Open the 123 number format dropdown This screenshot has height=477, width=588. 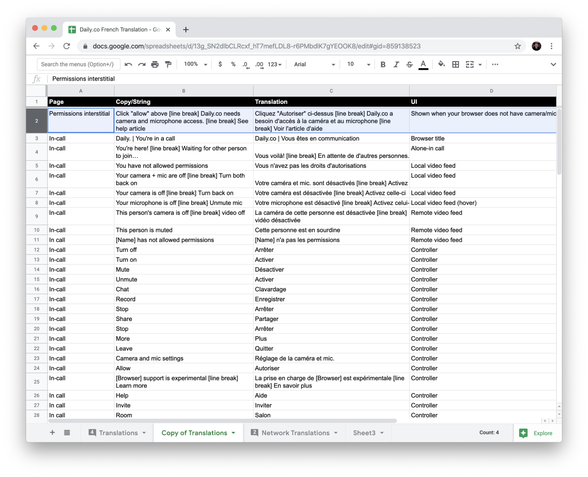coord(275,64)
